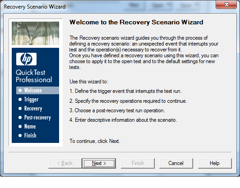This screenshot has width=240, height=188.
Task: Click heading 'Welcome to the Recovery Scenario Wizard'
Action: pos(136,23)
